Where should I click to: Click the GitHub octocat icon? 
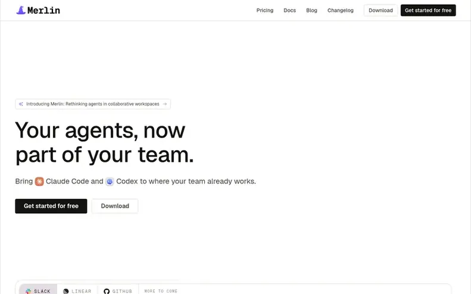point(107,291)
